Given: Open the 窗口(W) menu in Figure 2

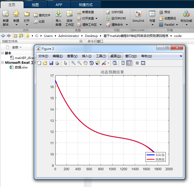Looking at the screenshot, I should pyautogui.click(x=131, y=56).
